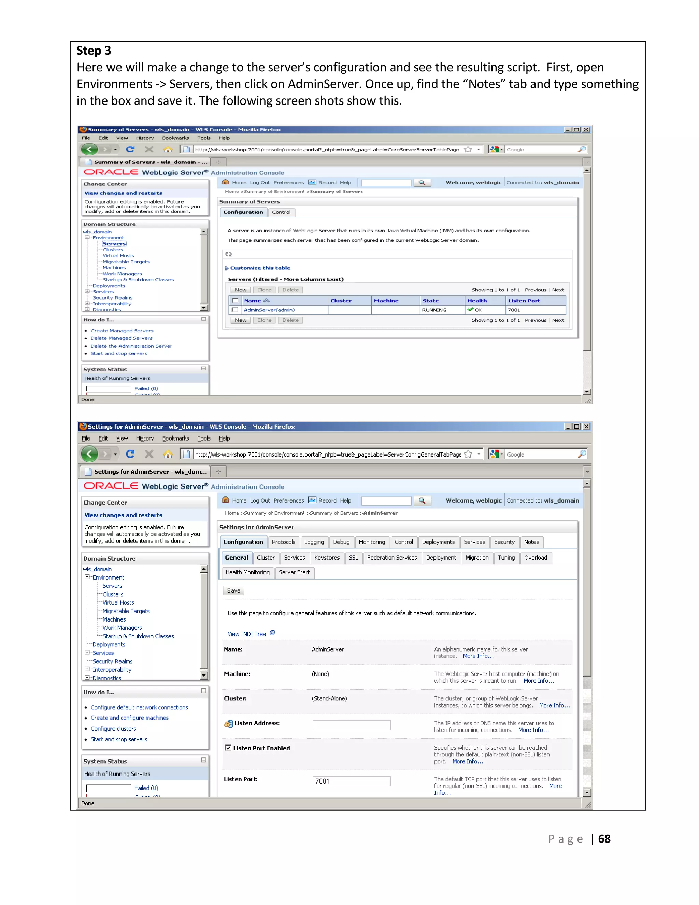Click console Home icon in Summary of Servers toolbar

pos(225,182)
